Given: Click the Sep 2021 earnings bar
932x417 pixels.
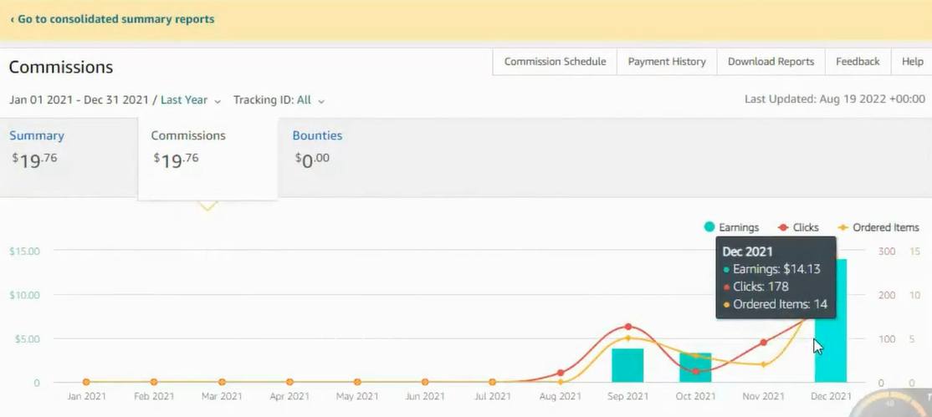Looking at the screenshot, I should [x=627, y=365].
